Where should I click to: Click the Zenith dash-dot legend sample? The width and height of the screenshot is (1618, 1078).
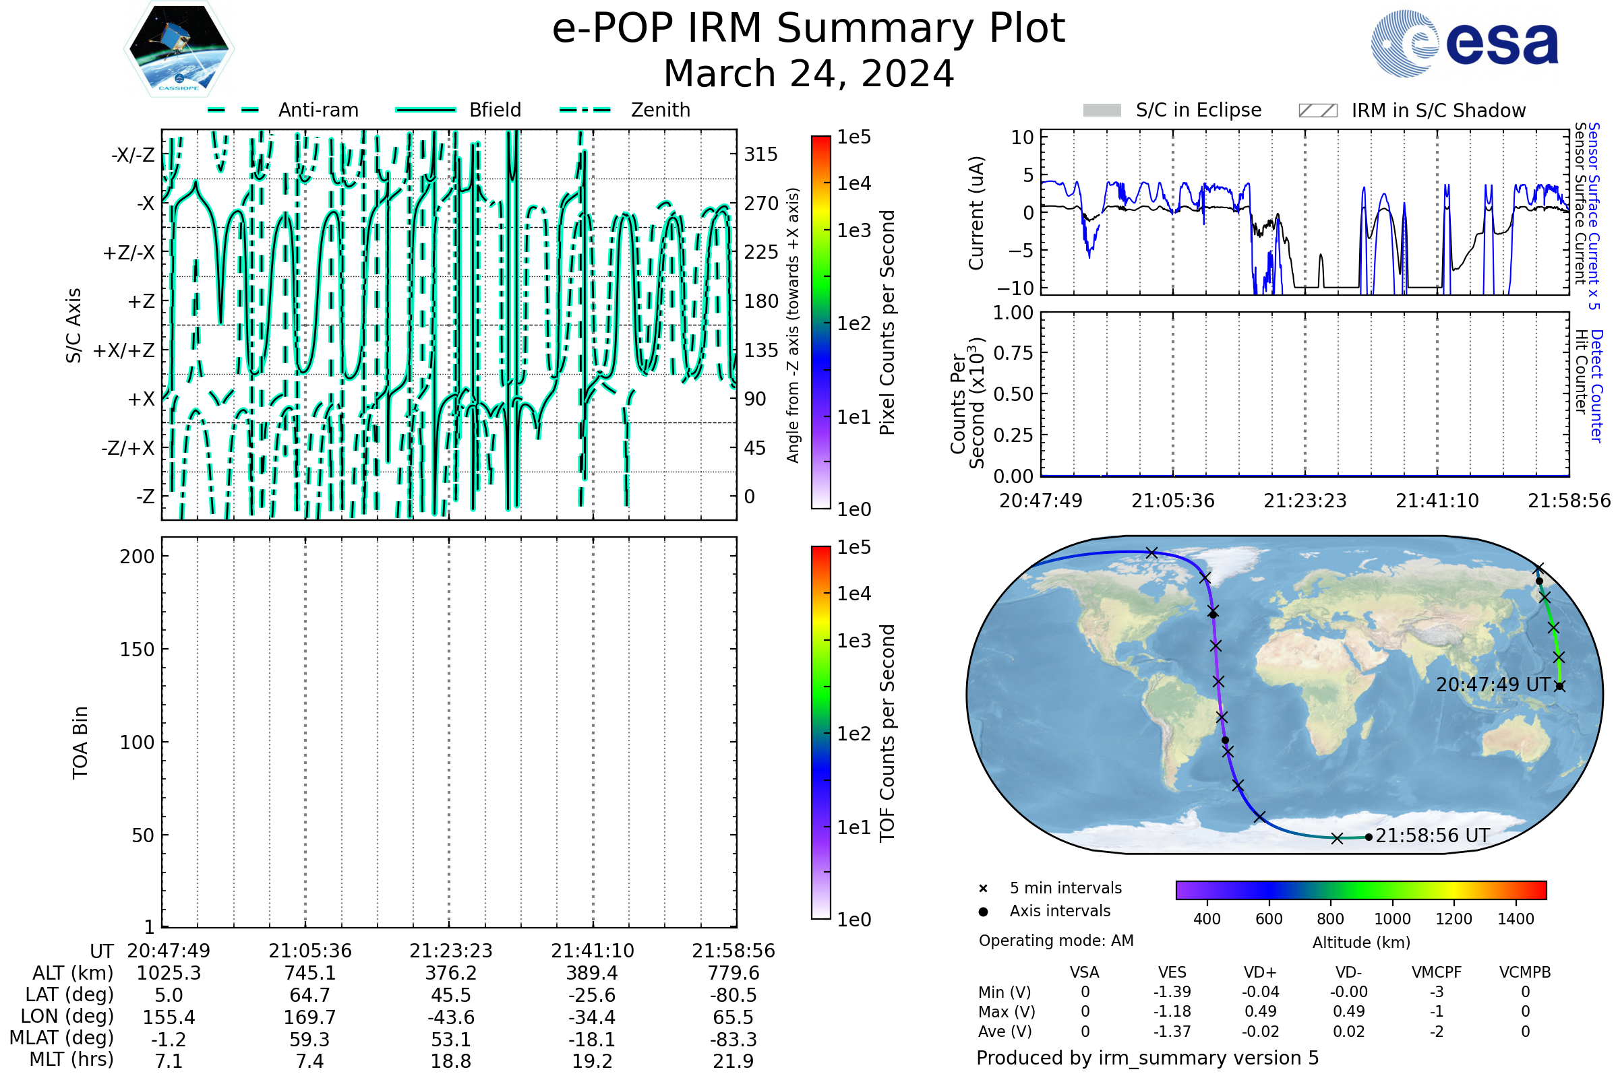coord(585,110)
